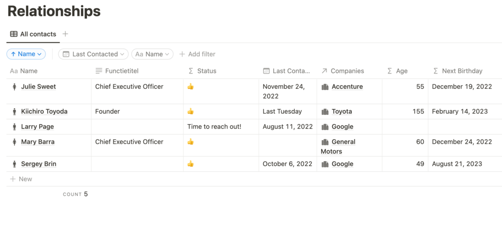
Task: Click the building icon beside General Motors
Action: (325, 142)
